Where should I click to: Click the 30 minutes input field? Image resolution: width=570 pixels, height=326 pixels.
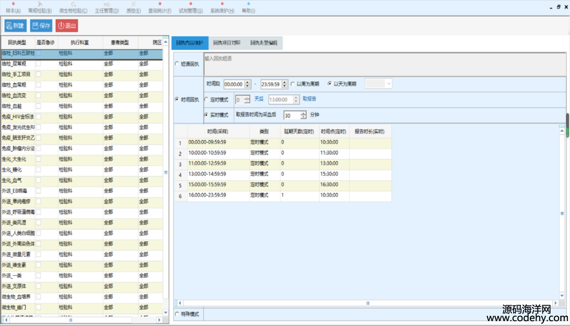tap(292, 115)
